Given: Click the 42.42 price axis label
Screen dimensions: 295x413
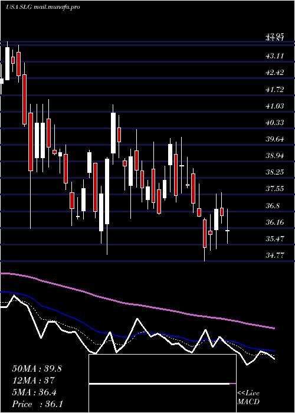Looking at the screenshot, I should click(275, 73).
